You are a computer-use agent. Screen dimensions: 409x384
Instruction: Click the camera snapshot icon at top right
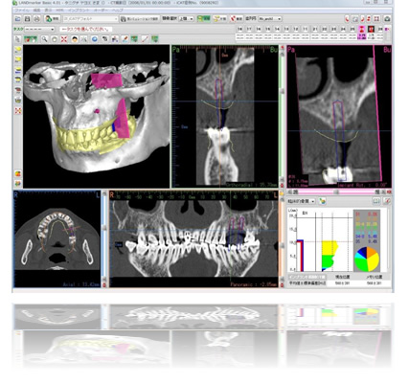point(387,19)
